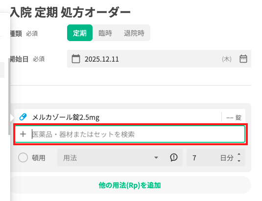Add another usage with 他の用法(Rp)を追加
Viewport: 262px width, 201px height.
[x=130, y=185]
